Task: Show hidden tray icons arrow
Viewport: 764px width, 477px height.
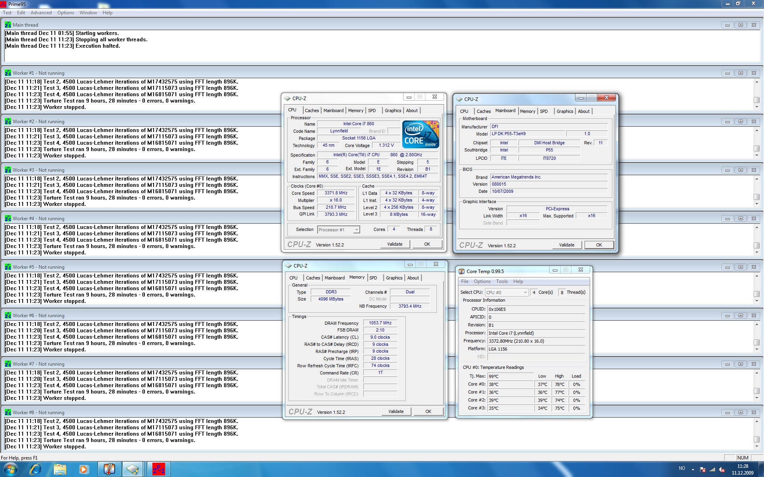Action: click(x=693, y=469)
